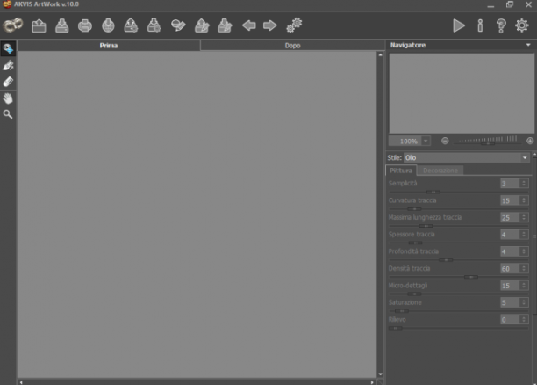Open program info with the 'i' icon

click(480, 25)
